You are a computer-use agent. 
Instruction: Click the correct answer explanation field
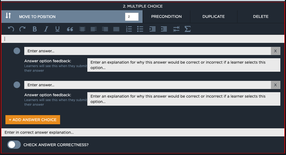(143, 132)
